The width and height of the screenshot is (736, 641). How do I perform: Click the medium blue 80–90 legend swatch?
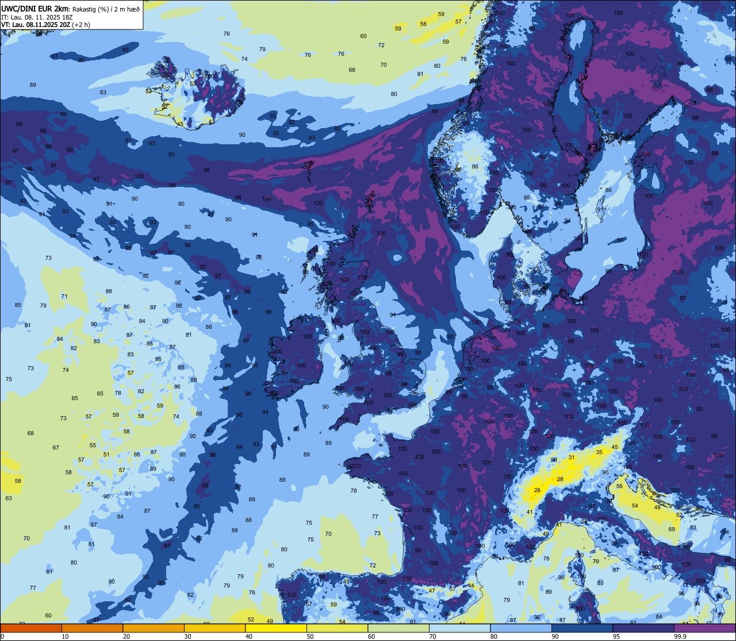pos(521,628)
